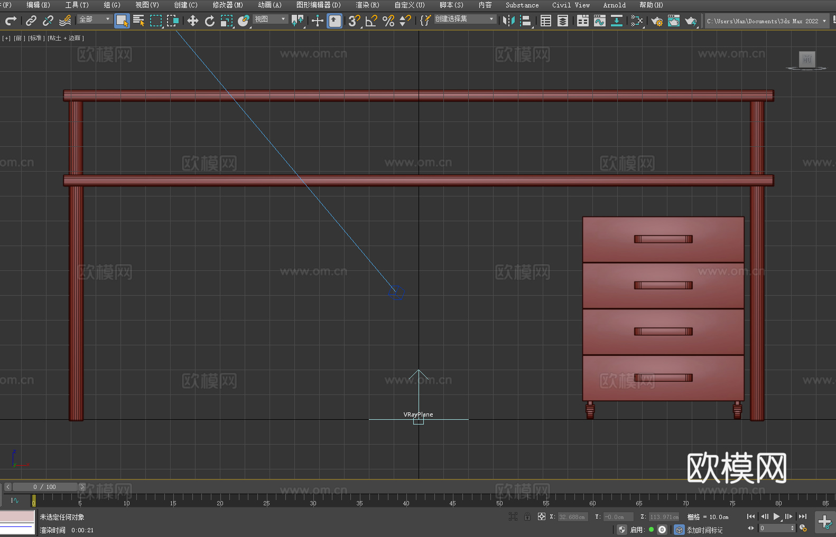Toggle Percent Snap

pos(388,21)
